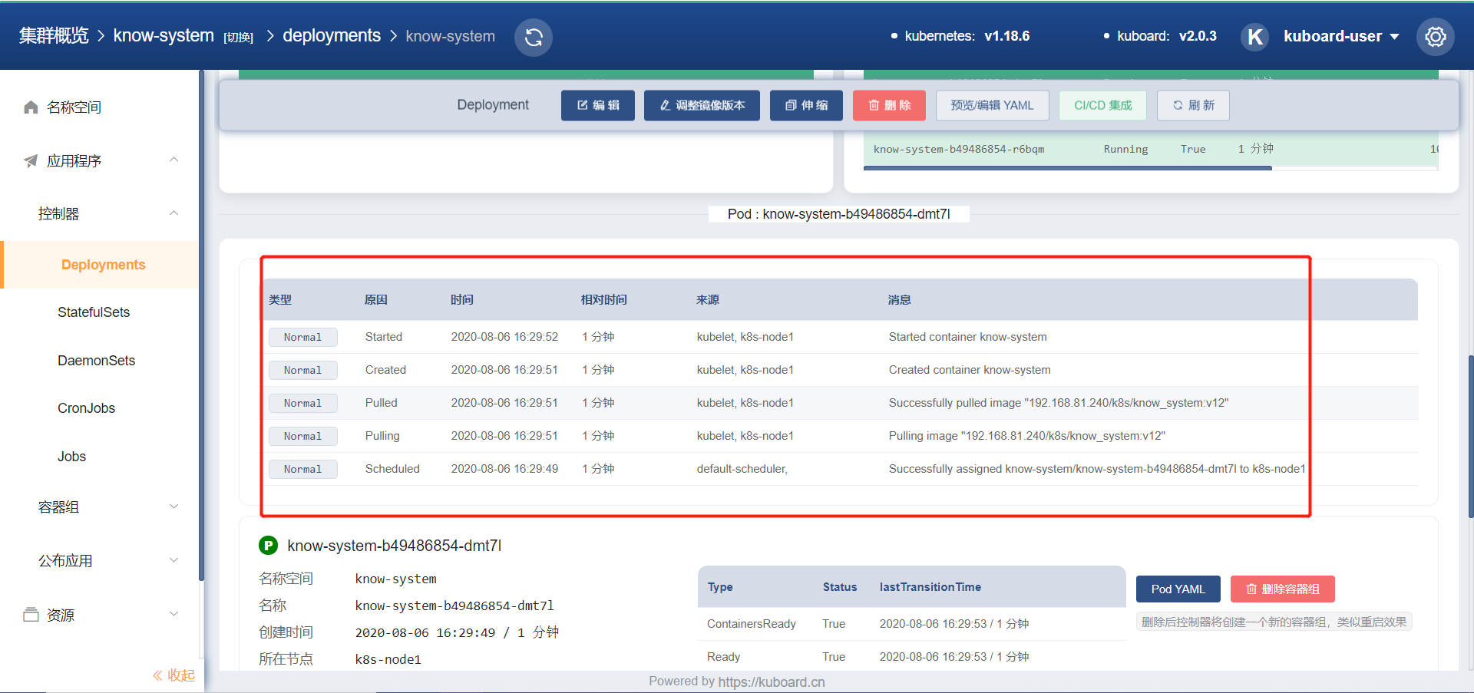Viewport: 1474px width, 693px height.
Task: Click the know-system namespace breadcrumb
Action: (164, 36)
